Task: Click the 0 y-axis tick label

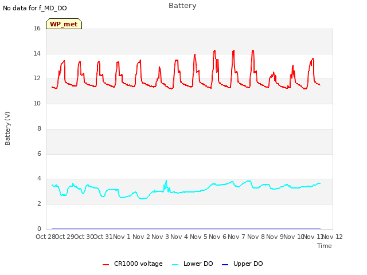Action: click(39, 229)
